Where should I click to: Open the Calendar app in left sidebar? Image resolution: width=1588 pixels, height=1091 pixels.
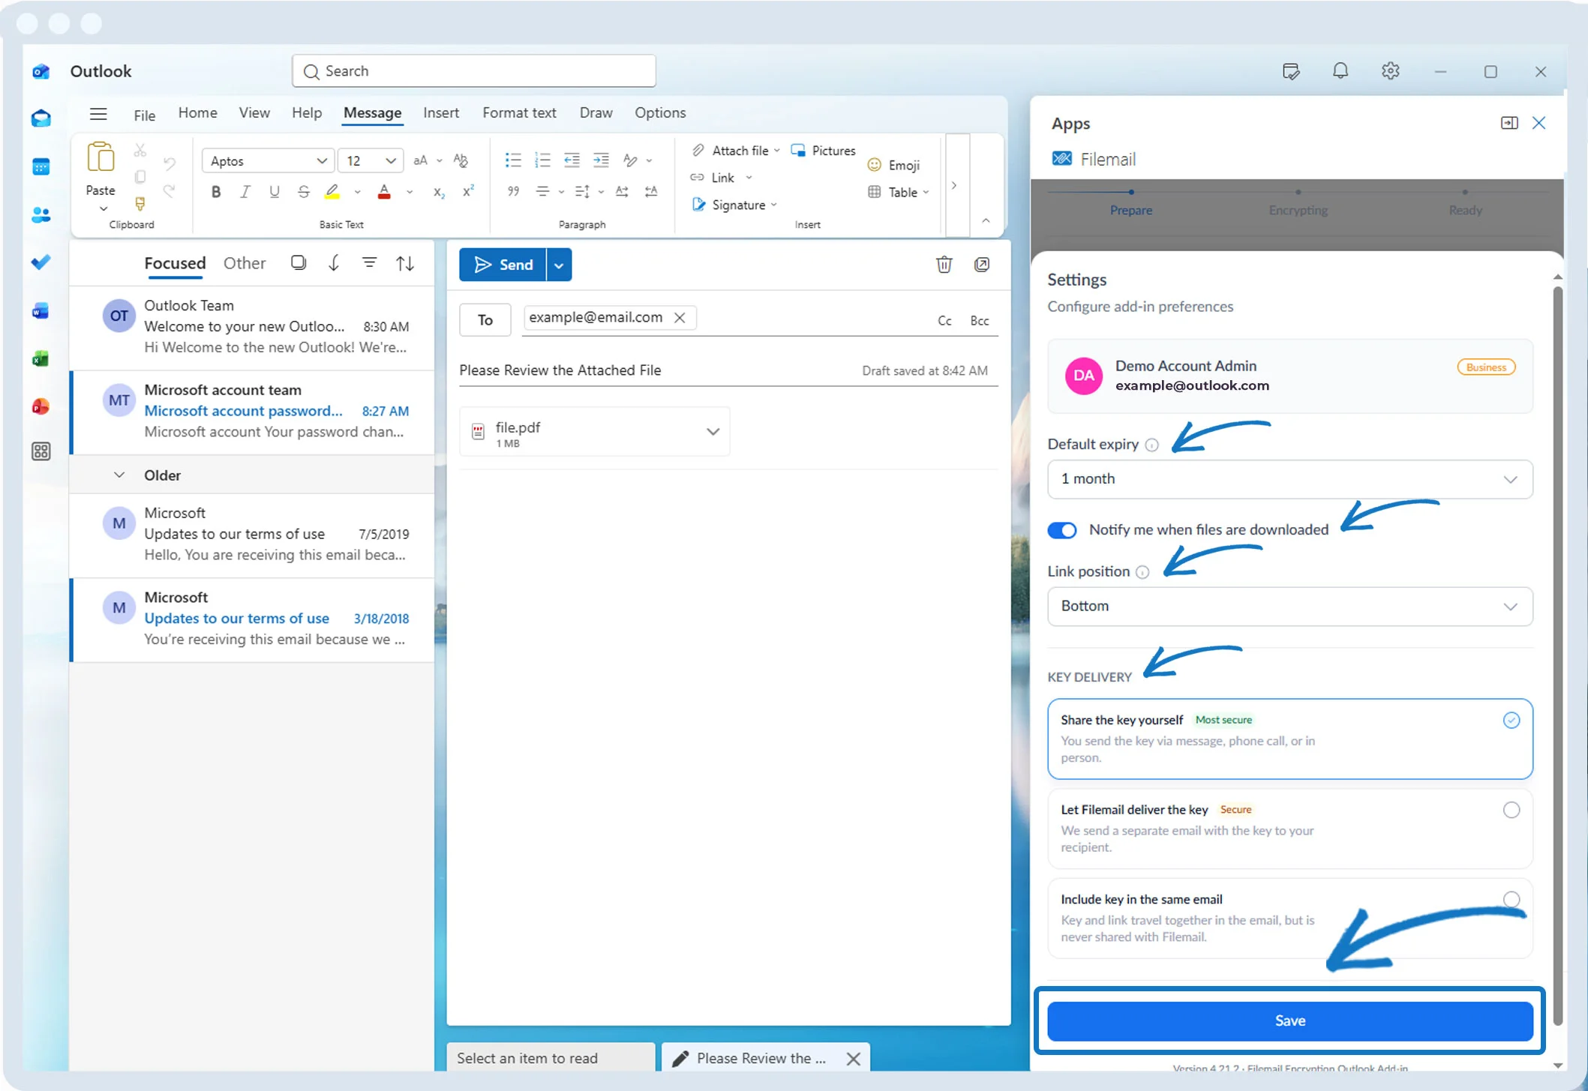(x=41, y=166)
